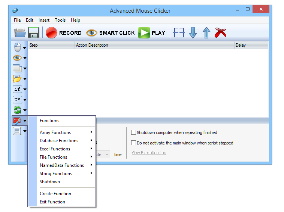Viewport: 284px width, 212px height.
Task: Expand the folder sidebar dropdown arrow
Action: [x=25, y=79]
